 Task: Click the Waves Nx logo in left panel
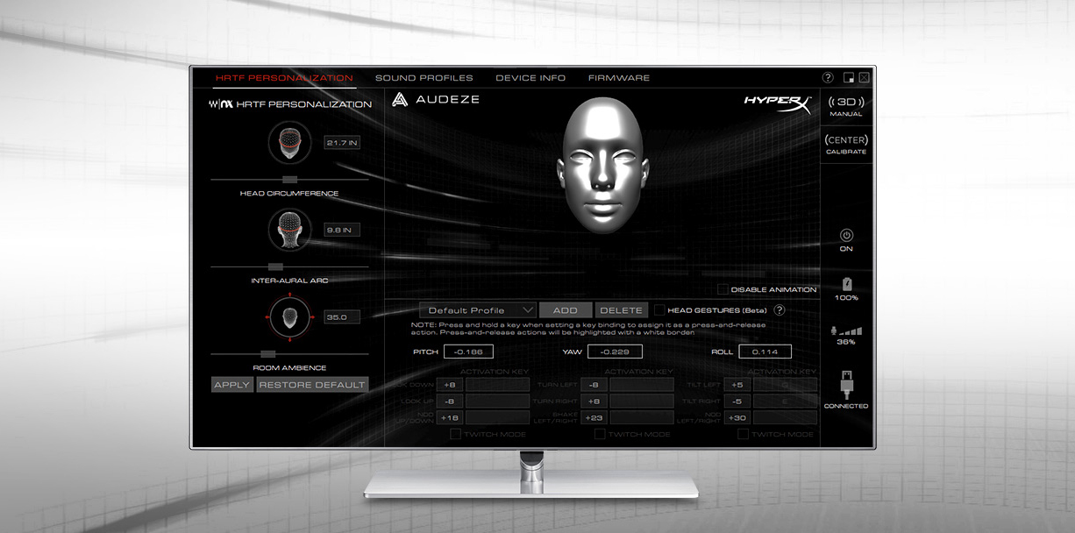click(x=220, y=104)
